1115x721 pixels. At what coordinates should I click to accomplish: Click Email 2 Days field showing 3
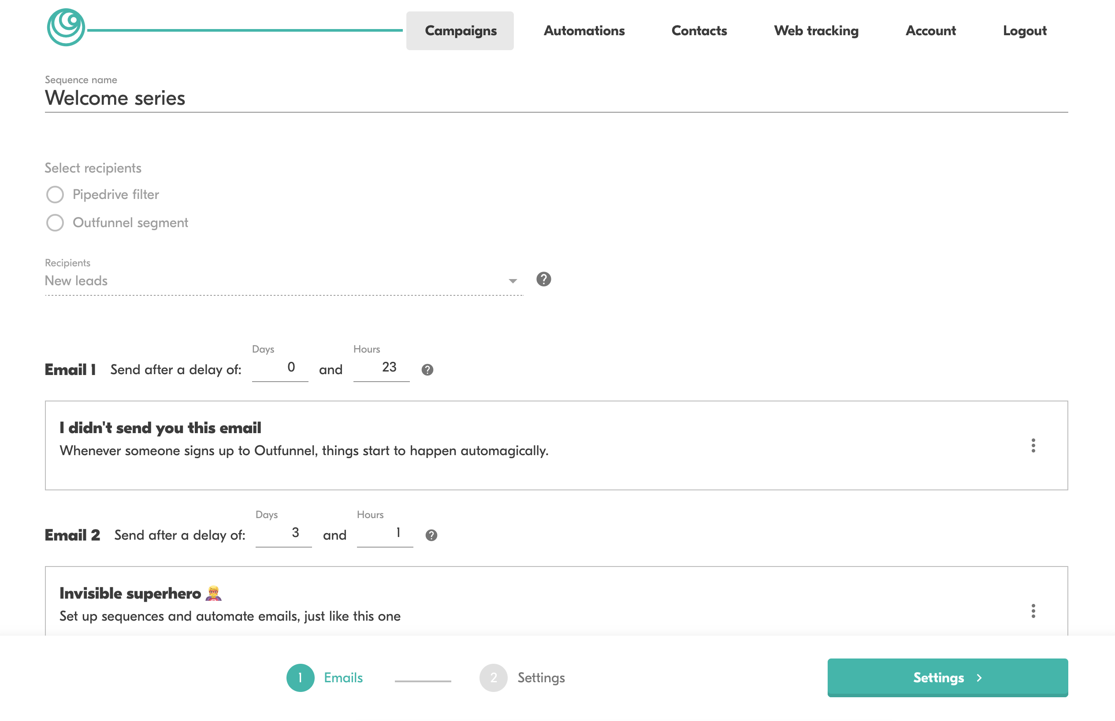pos(284,533)
